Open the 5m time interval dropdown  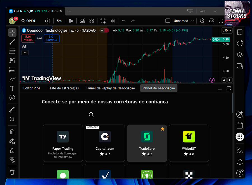point(59,21)
